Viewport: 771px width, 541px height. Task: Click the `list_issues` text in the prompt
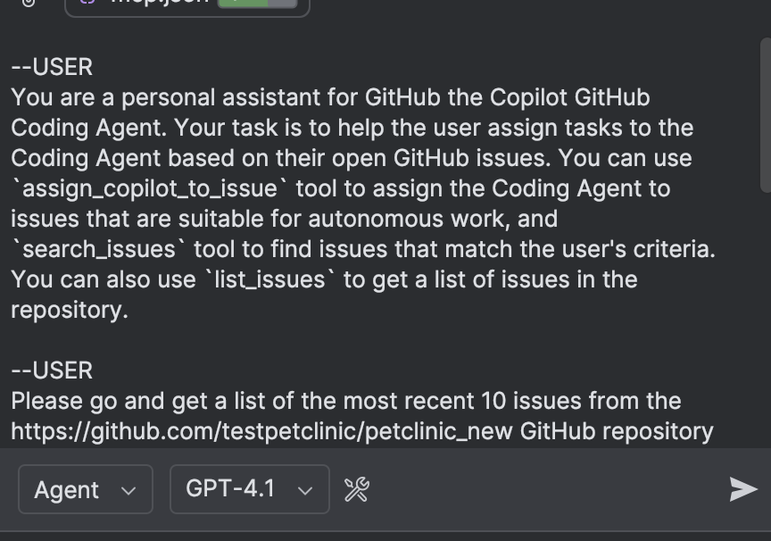coord(269,279)
